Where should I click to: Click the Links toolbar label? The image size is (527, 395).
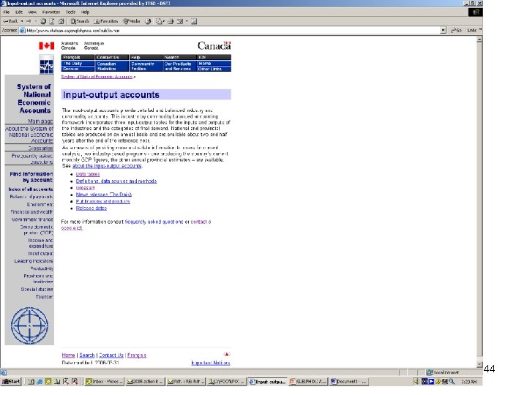click(472, 30)
